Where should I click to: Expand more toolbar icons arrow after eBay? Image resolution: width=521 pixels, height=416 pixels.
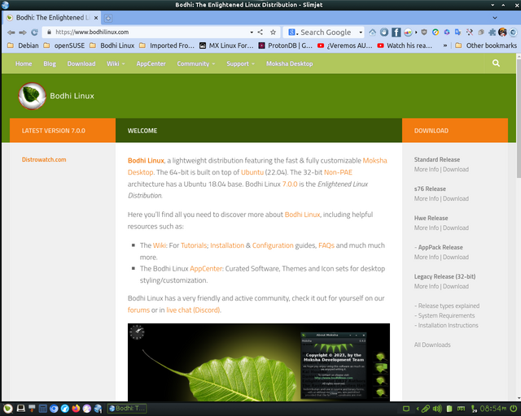point(416,32)
